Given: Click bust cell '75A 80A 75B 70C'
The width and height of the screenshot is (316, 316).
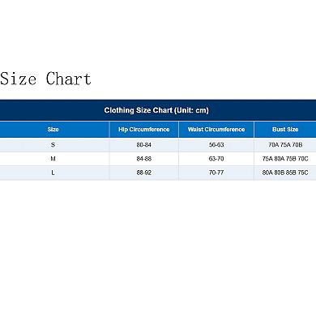Looking at the screenshot, I should coord(285,159).
